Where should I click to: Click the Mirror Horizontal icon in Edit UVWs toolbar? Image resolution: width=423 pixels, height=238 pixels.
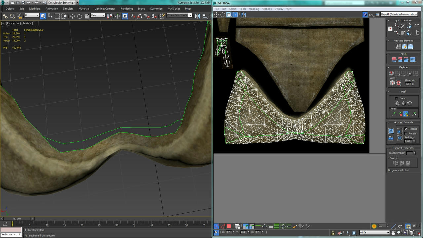[x=244, y=15]
